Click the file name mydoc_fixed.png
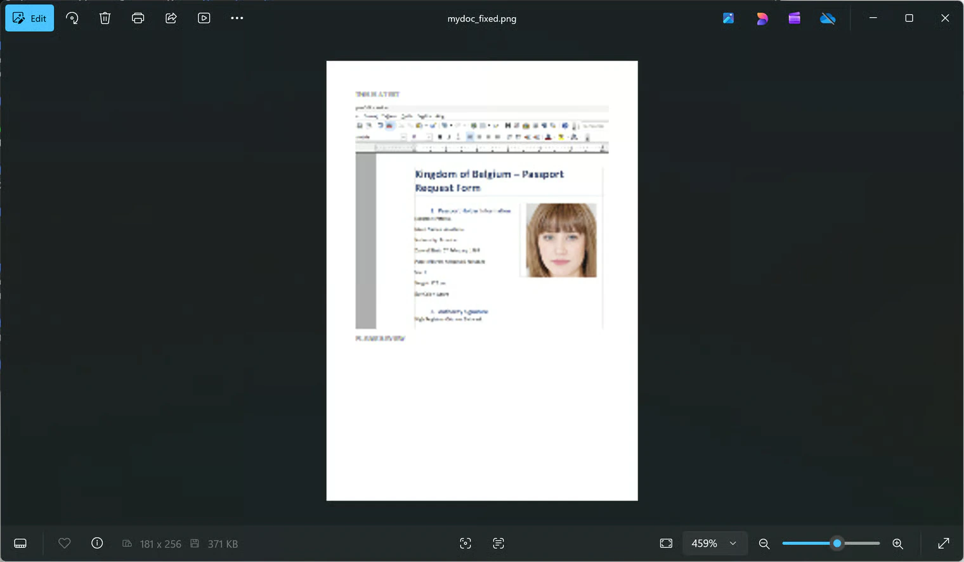The height and width of the screenshot is (562, 964). [x=482, y=19]
